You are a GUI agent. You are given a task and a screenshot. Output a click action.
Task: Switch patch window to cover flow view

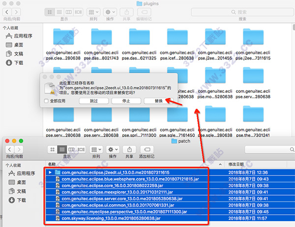click(x=81, y=149)
